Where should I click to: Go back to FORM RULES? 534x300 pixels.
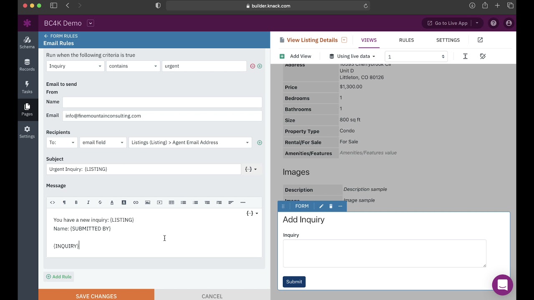point(61,36)
